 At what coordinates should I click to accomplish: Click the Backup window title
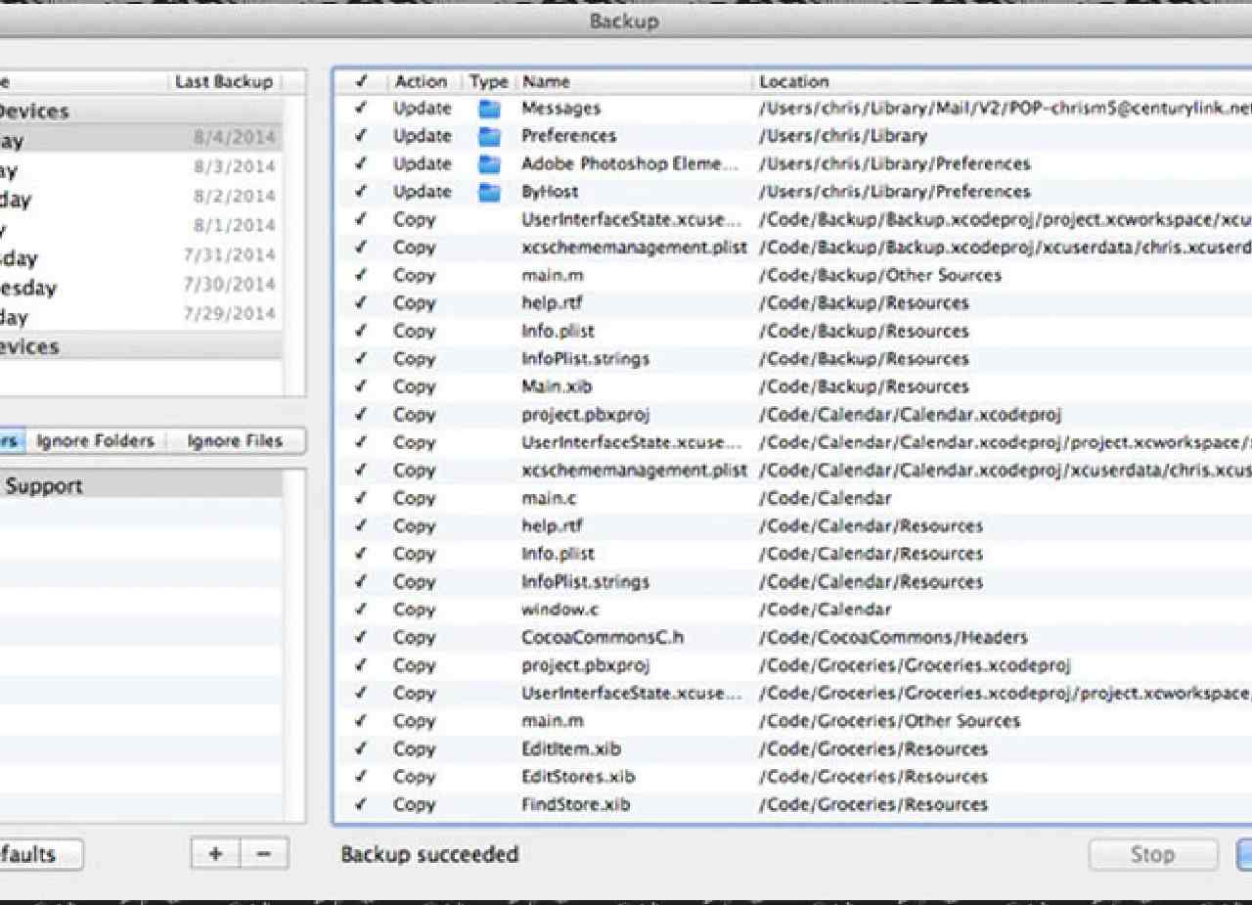click(x=624, y=21)
